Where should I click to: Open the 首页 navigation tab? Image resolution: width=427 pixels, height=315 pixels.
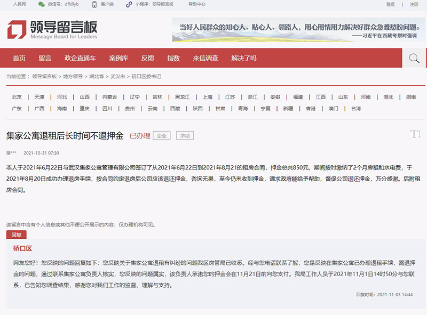click(x=19, y=58)
